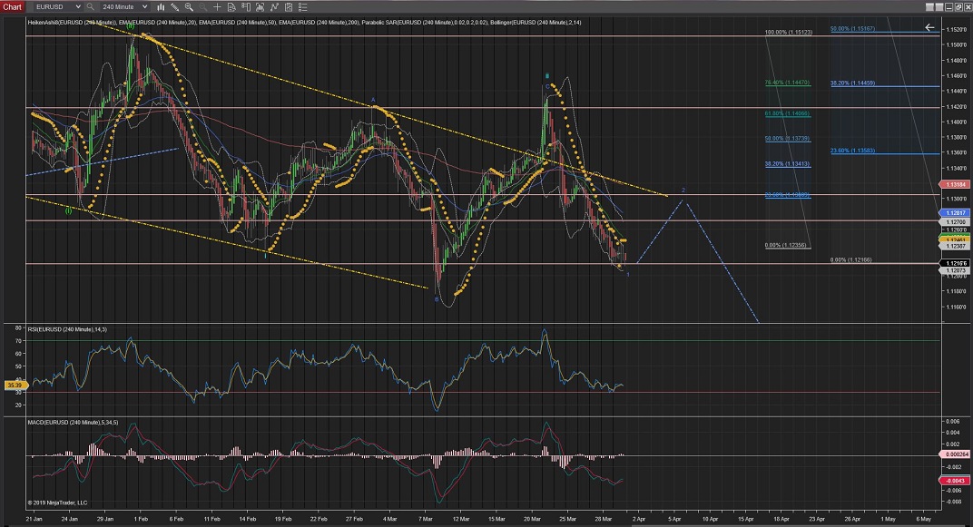Click the return-to-current-bar arrow

(x=929, y=27)
